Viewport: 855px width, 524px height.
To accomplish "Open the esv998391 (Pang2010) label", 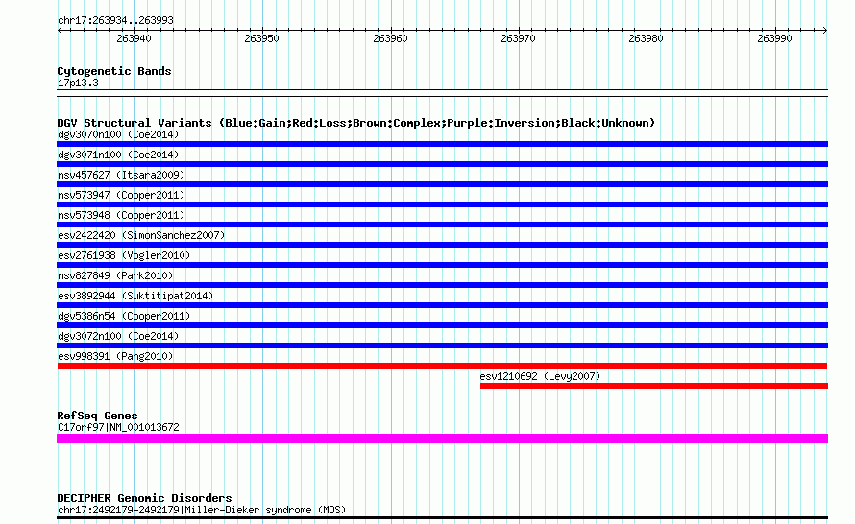I will point(115,356).
